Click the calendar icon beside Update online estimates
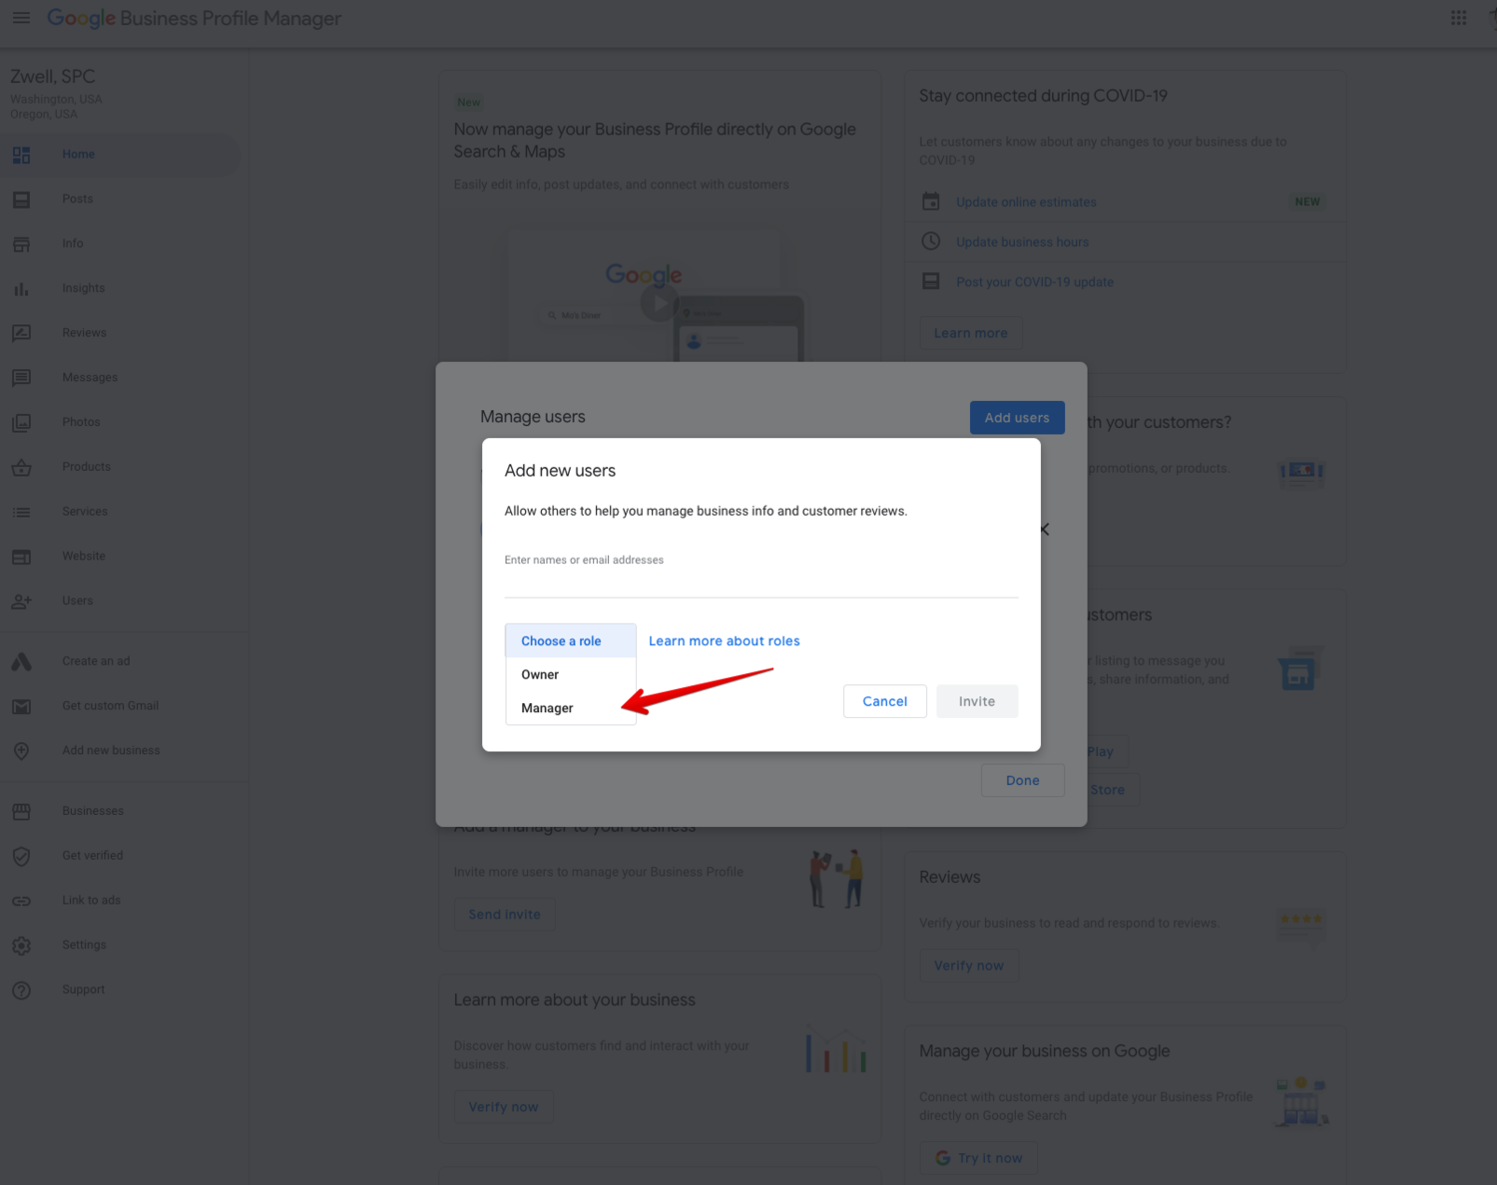1497x1185 pixels. 930,201
